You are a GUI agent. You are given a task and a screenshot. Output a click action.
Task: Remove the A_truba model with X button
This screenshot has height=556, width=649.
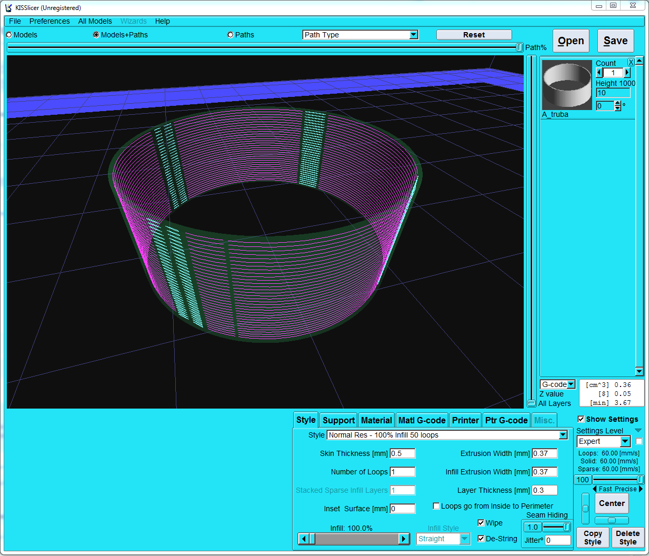(x=631, y=62)
